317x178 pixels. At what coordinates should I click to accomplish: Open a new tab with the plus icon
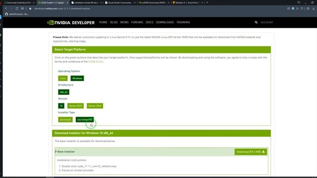tap(207, 2)
